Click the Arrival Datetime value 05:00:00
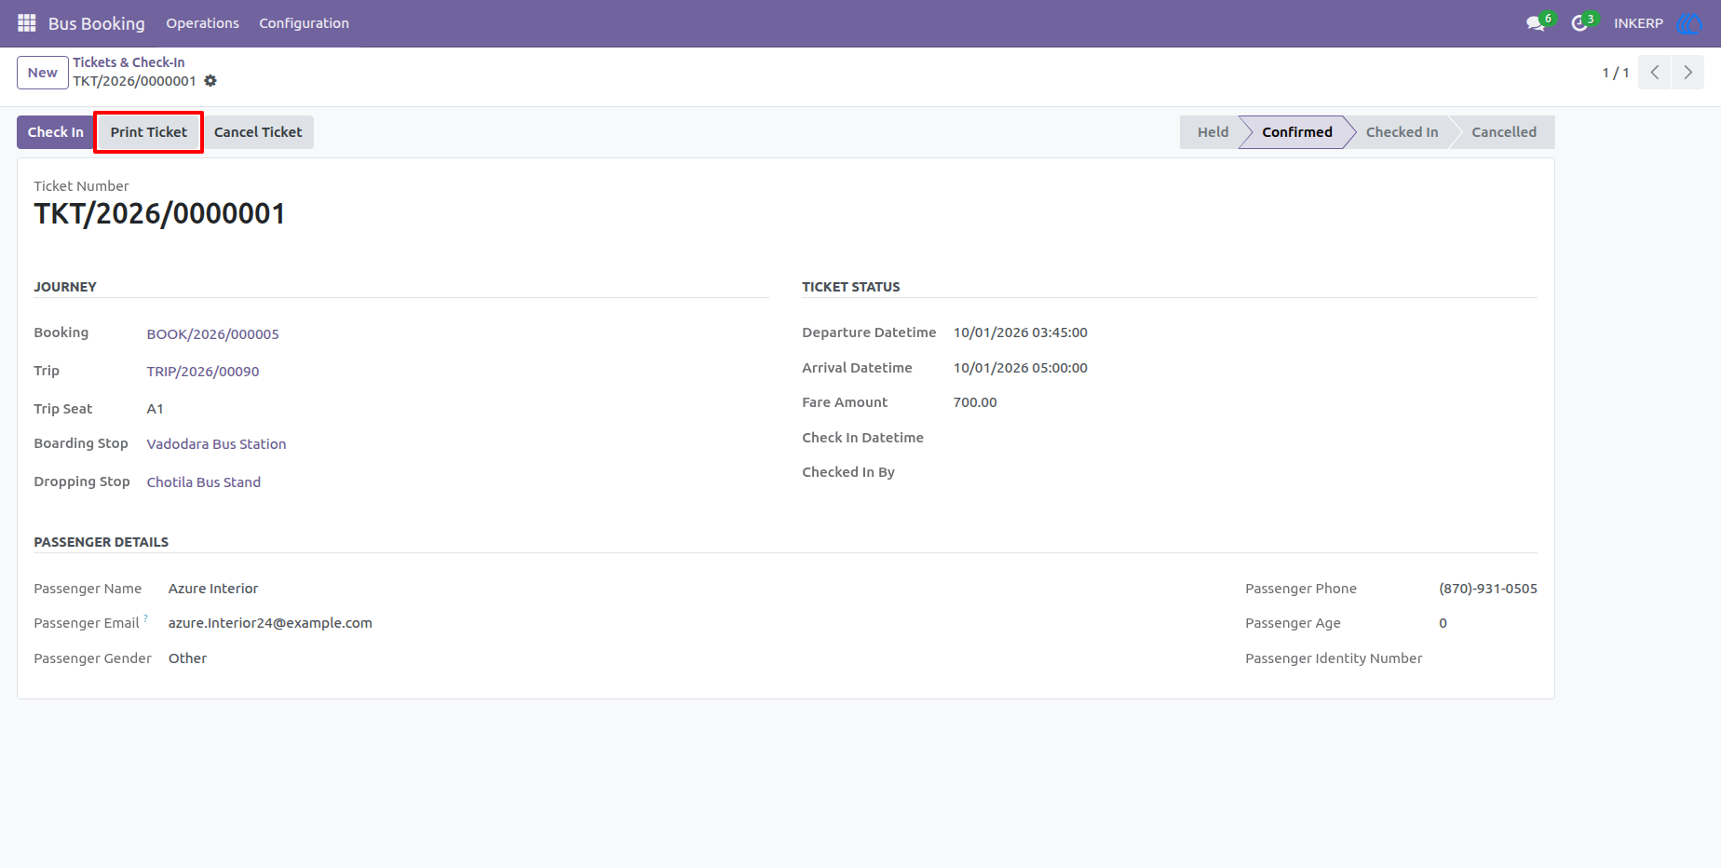Image resolution: width=1721 pixels, height=868 pixels. click(x=1021, y=368)
